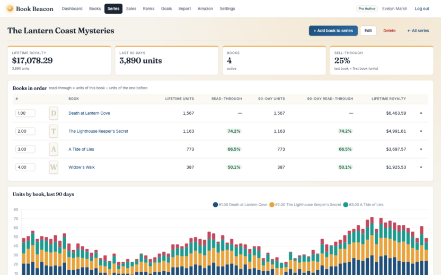Click the Lifetime Royalty column header

389,99
